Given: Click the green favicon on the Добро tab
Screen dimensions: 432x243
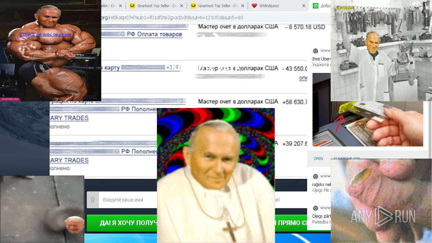Looking at the screenshot, I should pyautogui.click(x=316, y=6).
